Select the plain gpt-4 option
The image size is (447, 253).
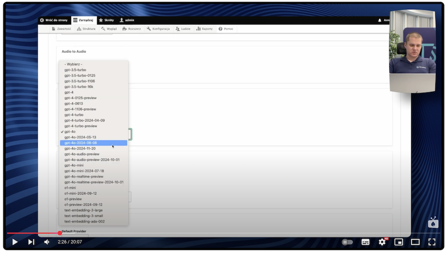point(94,92)
